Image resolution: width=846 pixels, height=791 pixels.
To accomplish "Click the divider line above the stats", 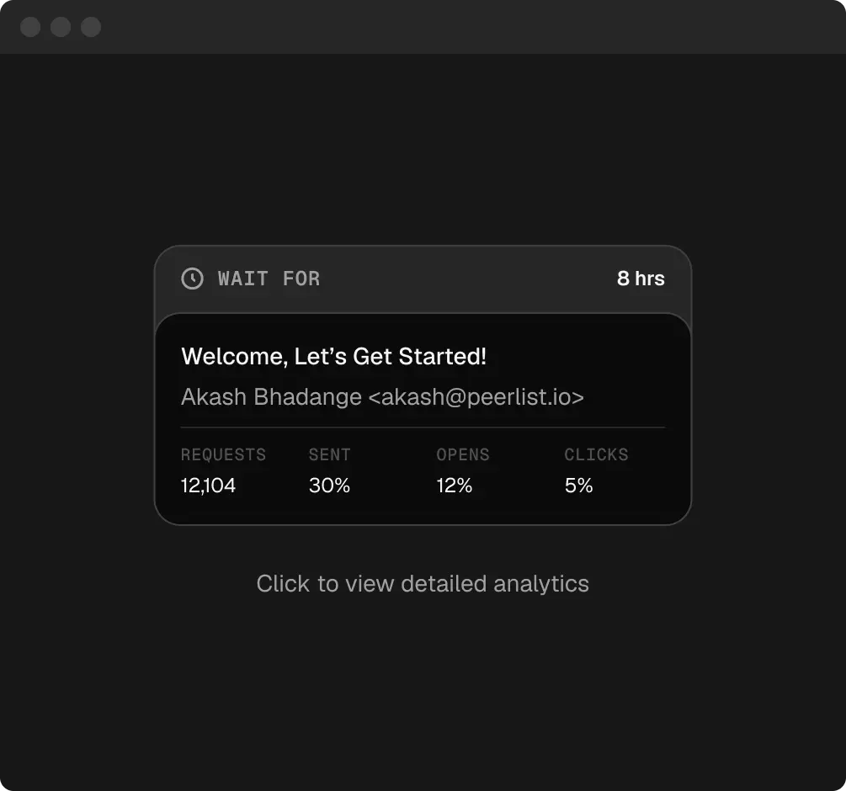I will 423,427.
